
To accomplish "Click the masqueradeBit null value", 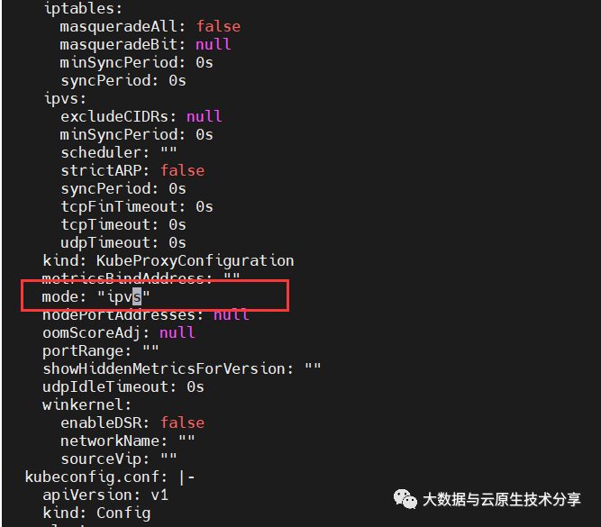I will pos(214,44).
